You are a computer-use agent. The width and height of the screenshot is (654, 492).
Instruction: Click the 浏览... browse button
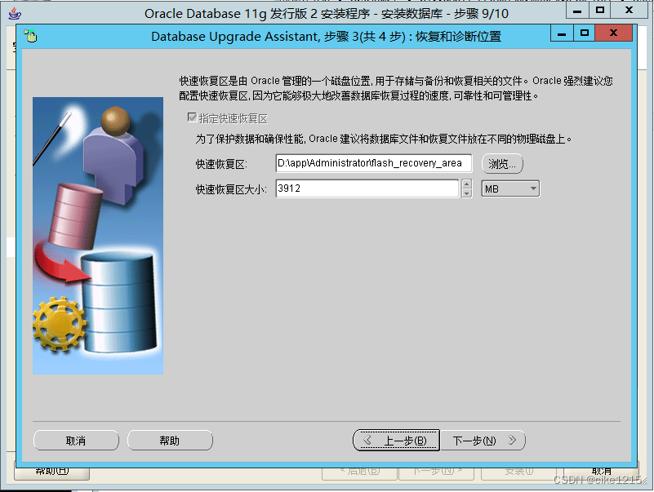502,163
